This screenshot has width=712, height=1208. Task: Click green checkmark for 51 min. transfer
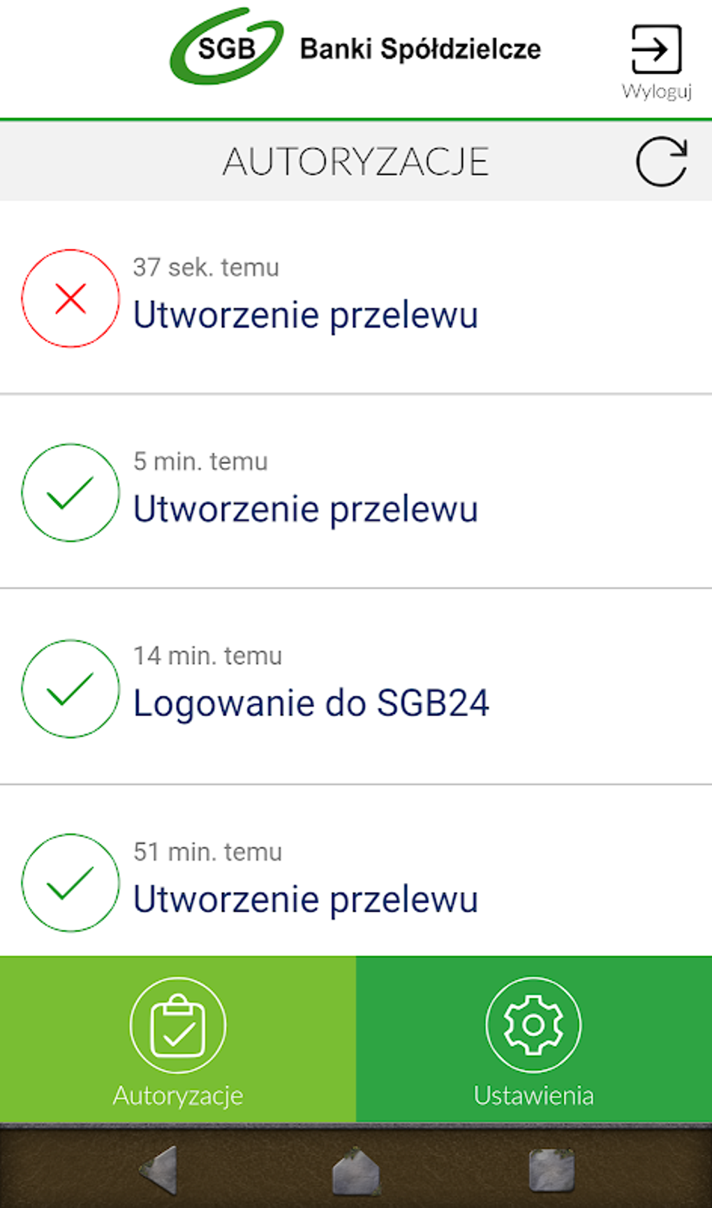click(71, 882)
